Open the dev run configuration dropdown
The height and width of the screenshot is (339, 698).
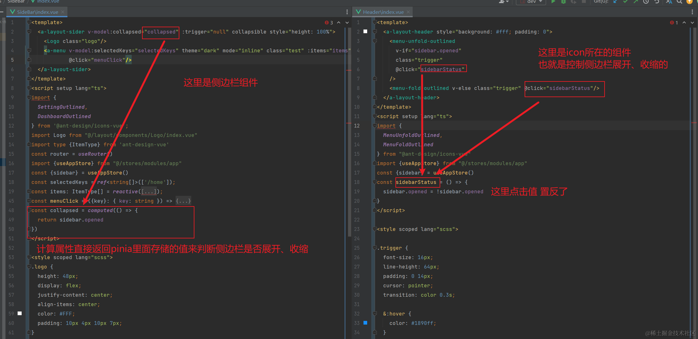[x=532, y=2]
